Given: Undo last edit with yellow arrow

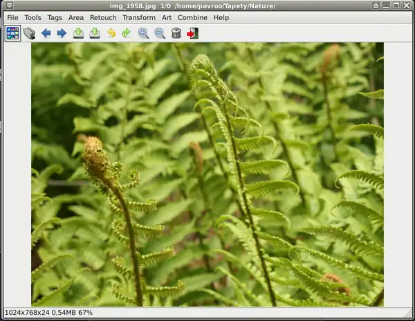Looking at the screenshot, I should [x=111, y=33].
